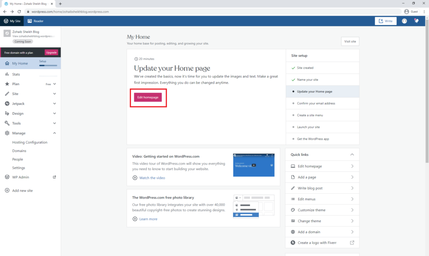Expand the Site menu chevron
Image resolution: width=429 pixels, height=256 pixels.
pyautogui.click(x=54, y=94)
